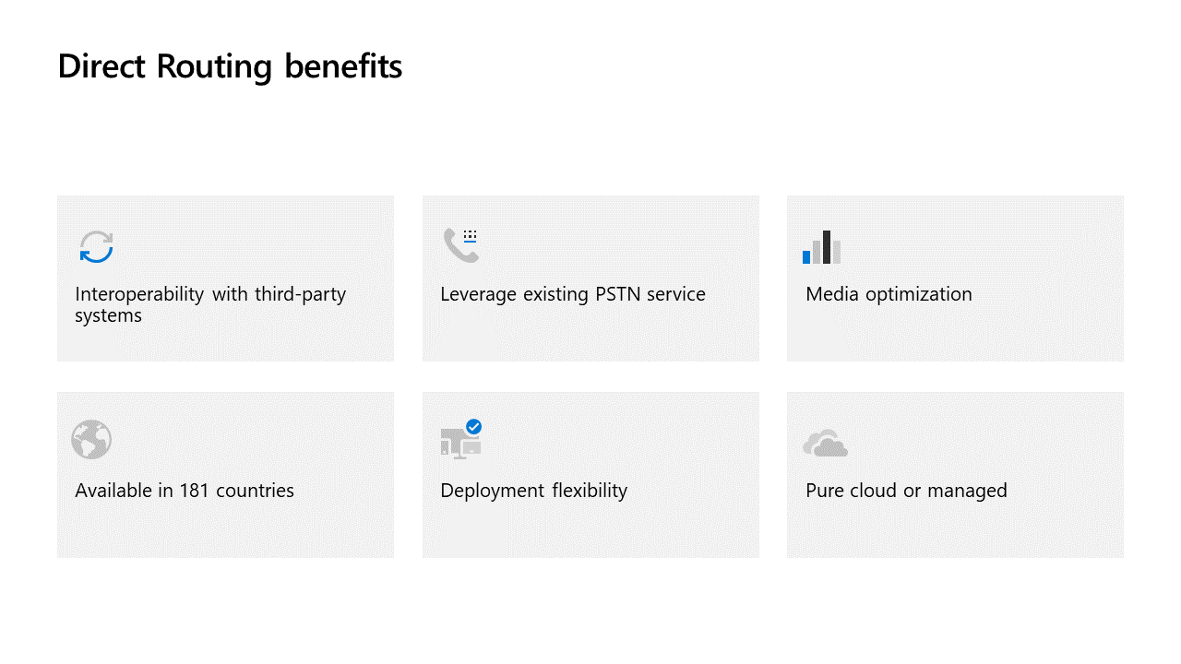Select the "Interoperability with third-party systems" text
1181x664 pixels.
[x=210, y=304]
